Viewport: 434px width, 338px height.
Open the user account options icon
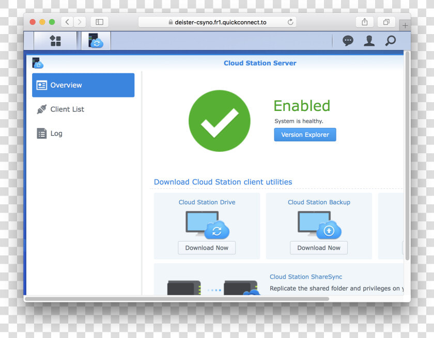pos(369,41)
